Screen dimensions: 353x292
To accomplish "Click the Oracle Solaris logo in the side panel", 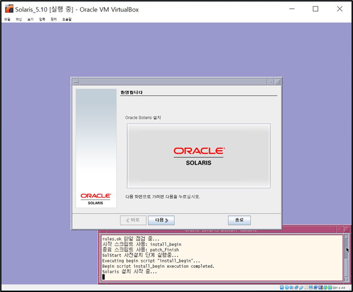I will pos(96,199).
